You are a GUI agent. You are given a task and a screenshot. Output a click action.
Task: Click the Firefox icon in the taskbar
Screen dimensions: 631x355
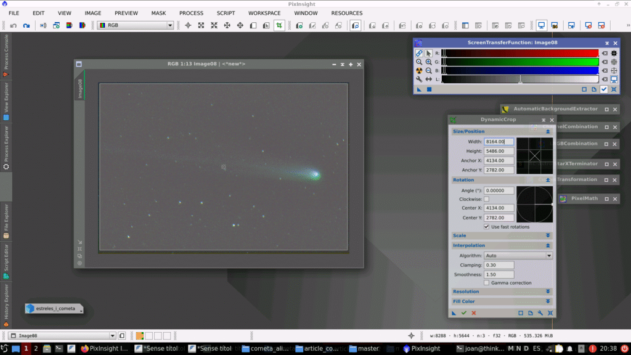pos(84,348)
